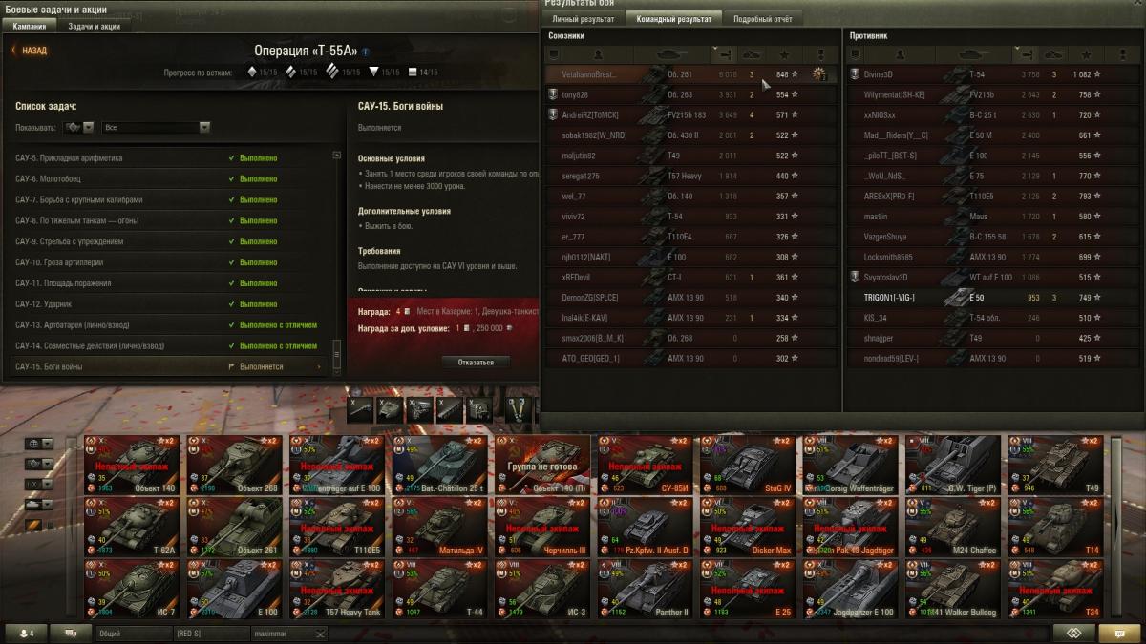
Task: Select enemy player TRIGON1[-VIG-] row
Action: click(x=992, y=298)
